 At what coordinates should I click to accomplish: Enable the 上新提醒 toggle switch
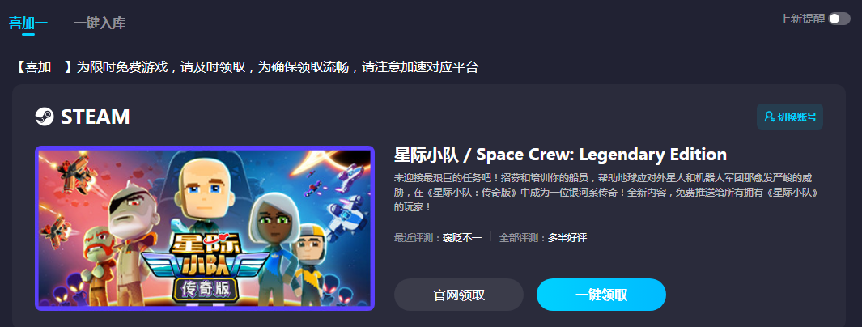click(x=839, y=19)
